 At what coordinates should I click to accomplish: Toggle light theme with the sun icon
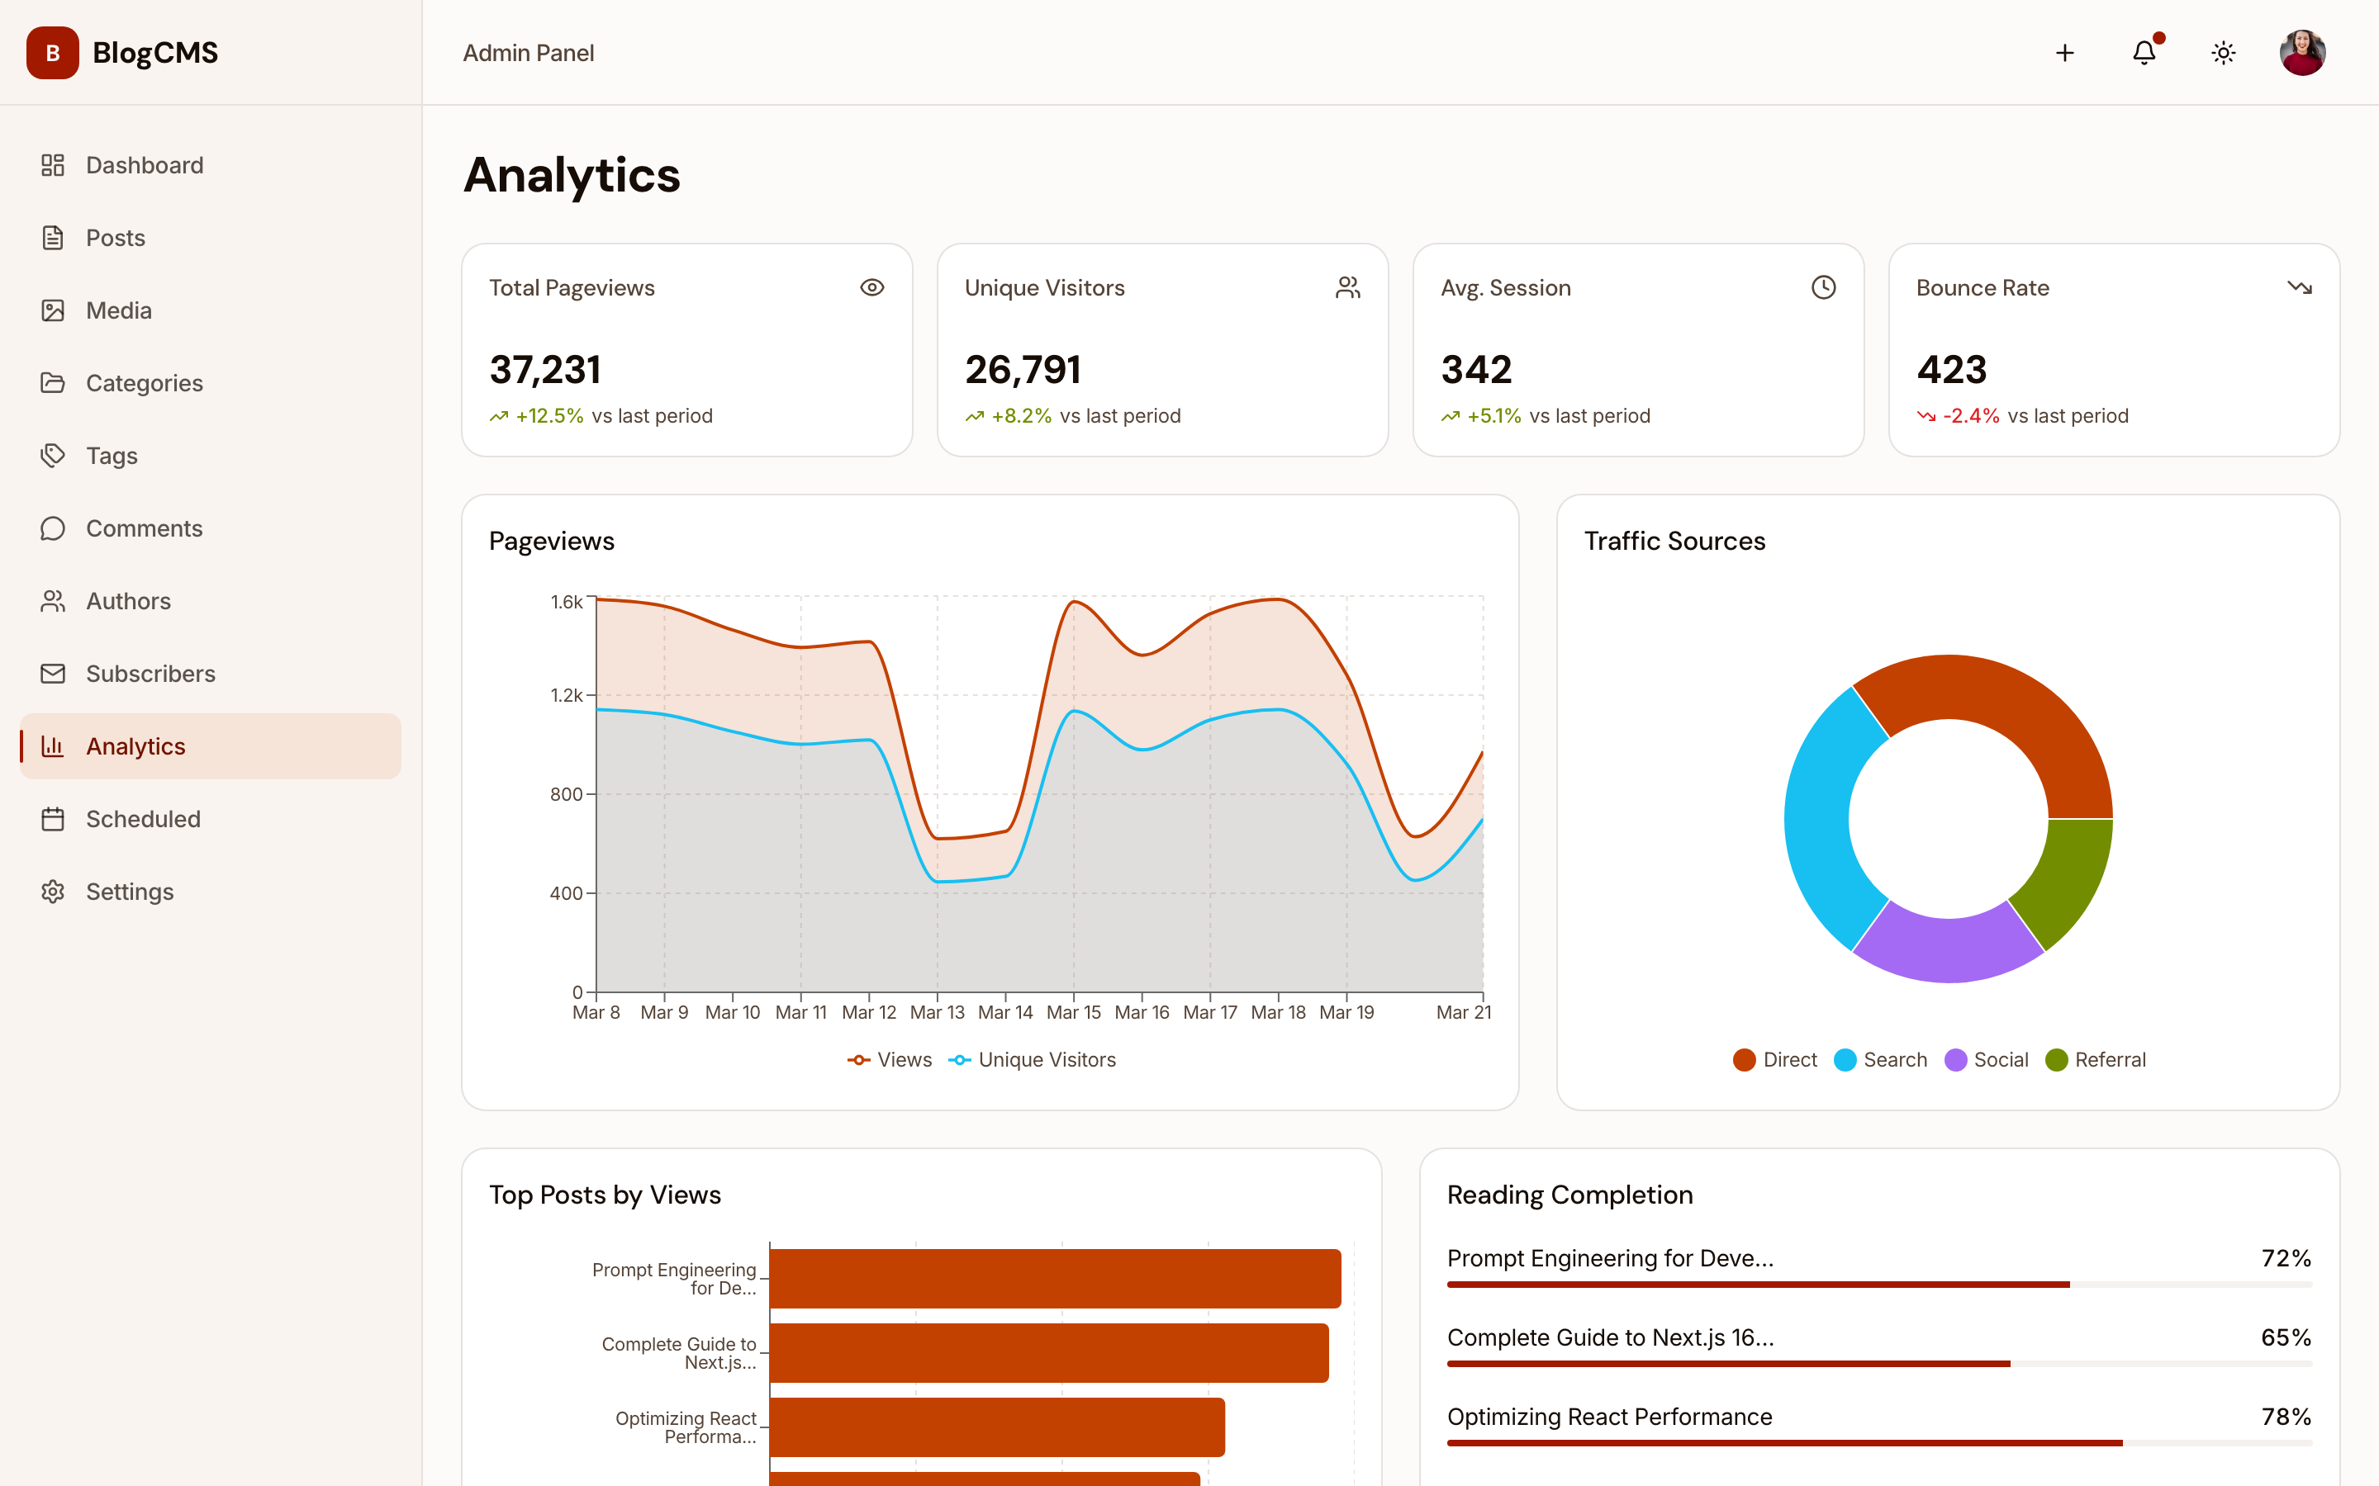click(2223, 53)
